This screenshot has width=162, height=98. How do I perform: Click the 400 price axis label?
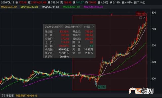(x=154, y=78)
